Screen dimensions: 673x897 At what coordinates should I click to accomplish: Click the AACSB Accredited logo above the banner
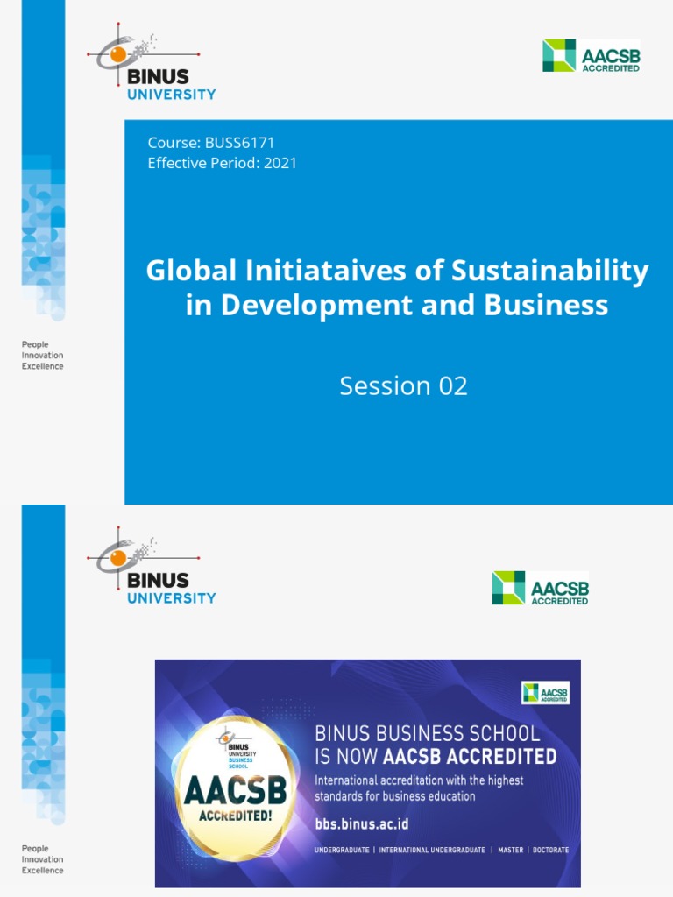pos(540,588)
